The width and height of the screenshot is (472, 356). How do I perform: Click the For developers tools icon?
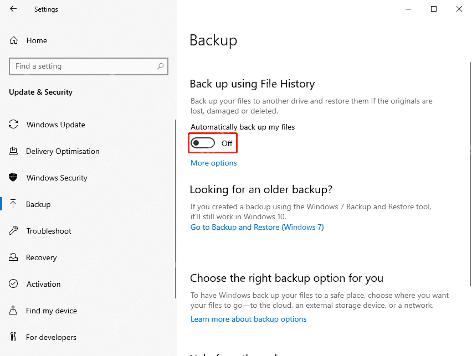coord(13,337)
